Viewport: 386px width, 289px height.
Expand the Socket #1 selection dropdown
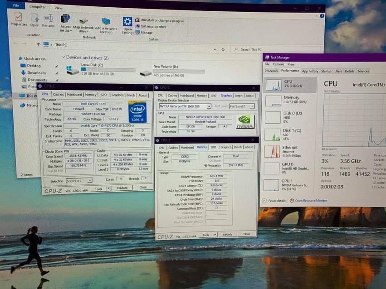[90, 180]
